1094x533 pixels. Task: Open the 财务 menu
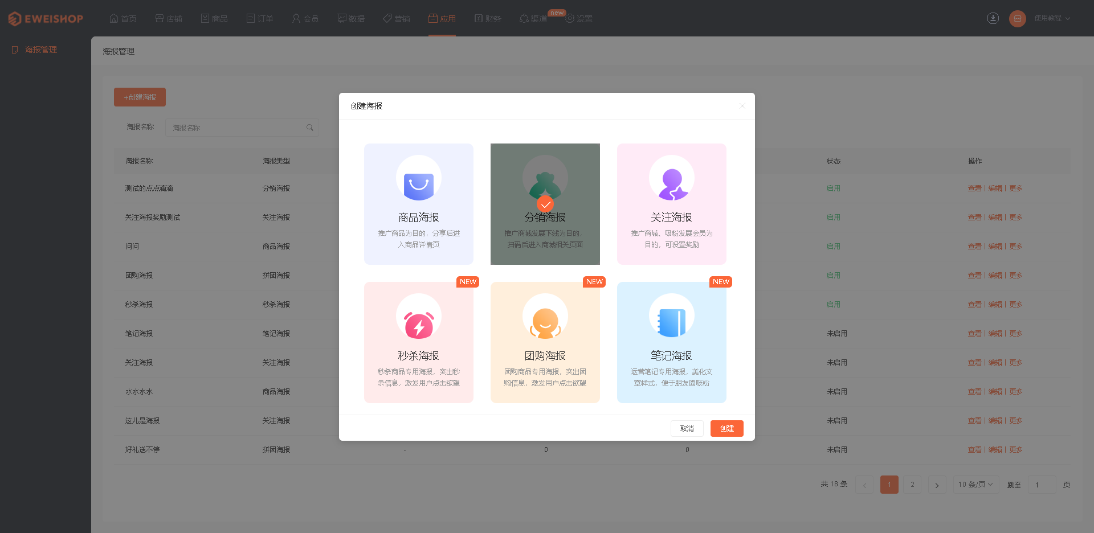coord(488,19)
